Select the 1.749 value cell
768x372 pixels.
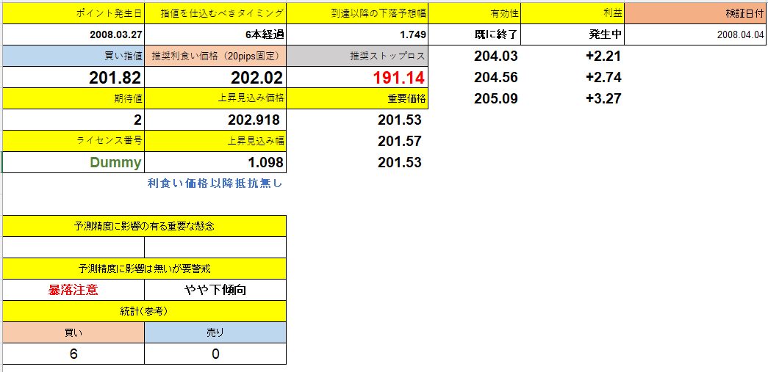[357, 34]
